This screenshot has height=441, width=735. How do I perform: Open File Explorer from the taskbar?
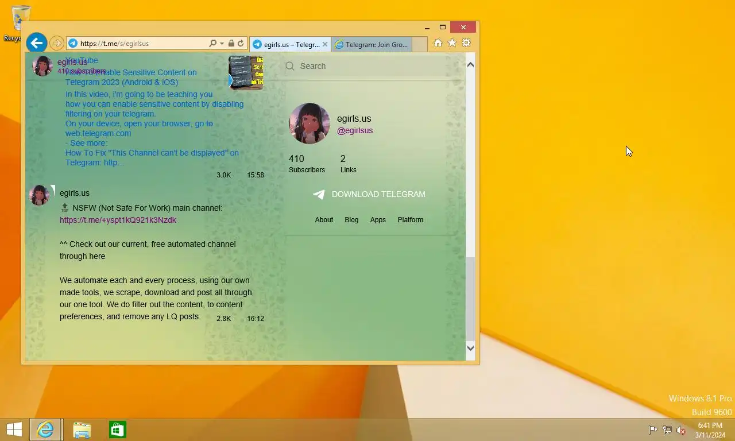[82, 430]
